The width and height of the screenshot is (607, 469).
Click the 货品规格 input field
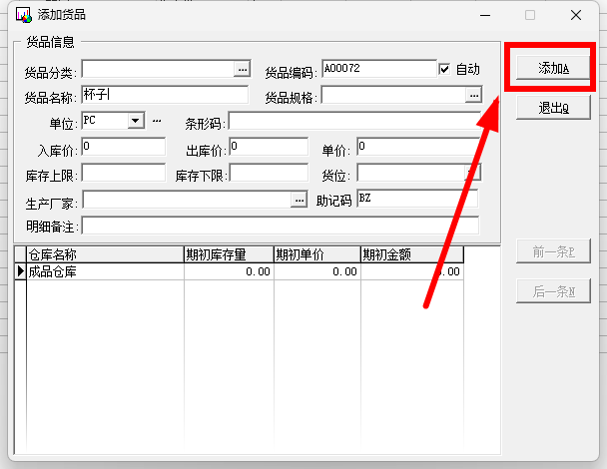393,95
